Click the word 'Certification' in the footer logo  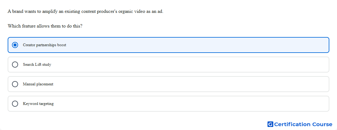pyautogui.click(x=292, y=124)
